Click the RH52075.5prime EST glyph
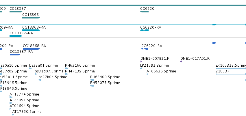Viewport: 246px width, 116px height. pyautogui.click(x=92, y=86)
